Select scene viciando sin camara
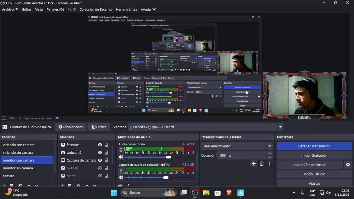 pos(27,153)
